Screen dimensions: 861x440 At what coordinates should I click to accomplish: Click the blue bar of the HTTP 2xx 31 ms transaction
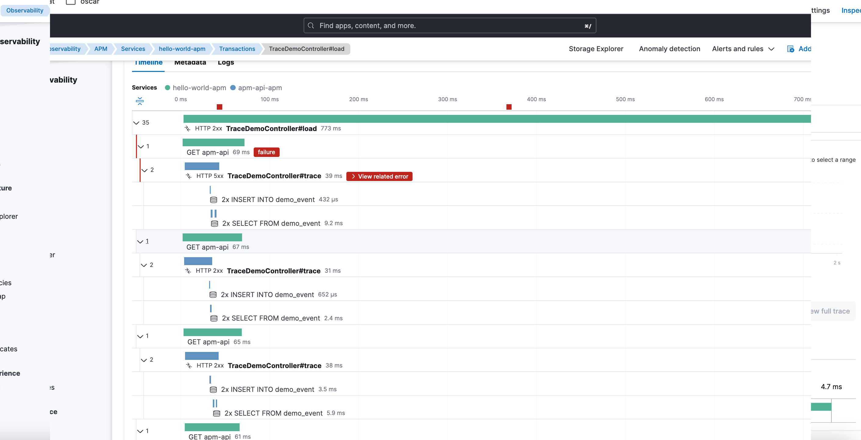tap(198, 261)
